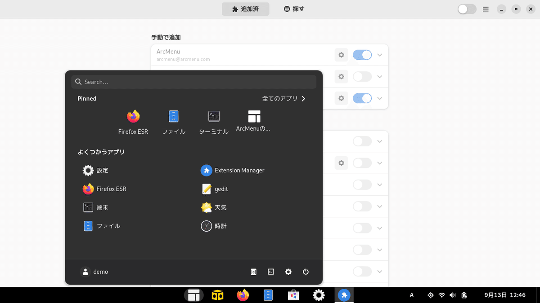Open 全てのアプリ with the arrow
Viewport: 540px width, 303px height.
(284, 98)
